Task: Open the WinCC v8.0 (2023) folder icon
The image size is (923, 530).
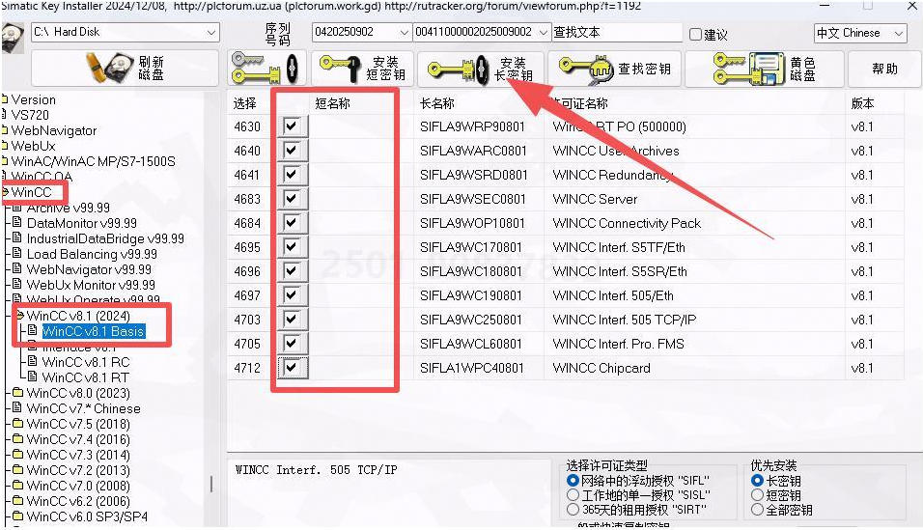Action: coord(17,392)
